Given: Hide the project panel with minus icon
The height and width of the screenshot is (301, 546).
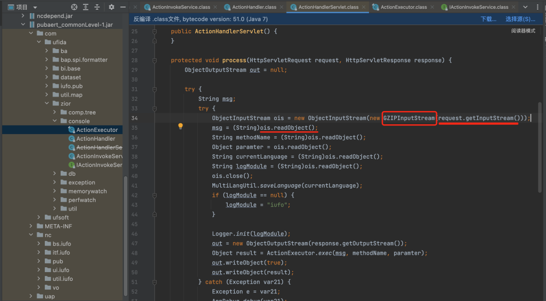Looking at the screenshot, I should click(x=123, y=7).
